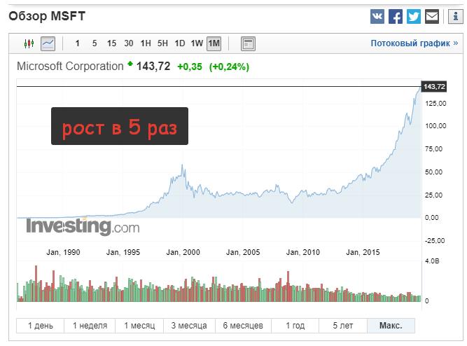Choose the 30 minute interval
The height and width of the screenshot is (346, 467).
tap(129, 43)
